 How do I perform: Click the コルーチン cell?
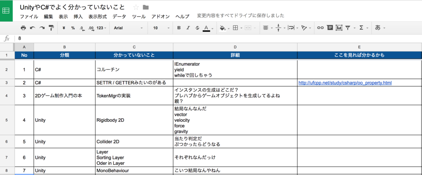[x=134, y=69]
